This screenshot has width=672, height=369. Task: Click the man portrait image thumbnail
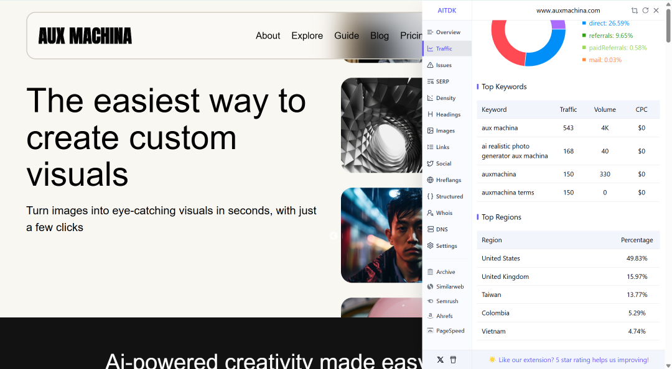381,235
